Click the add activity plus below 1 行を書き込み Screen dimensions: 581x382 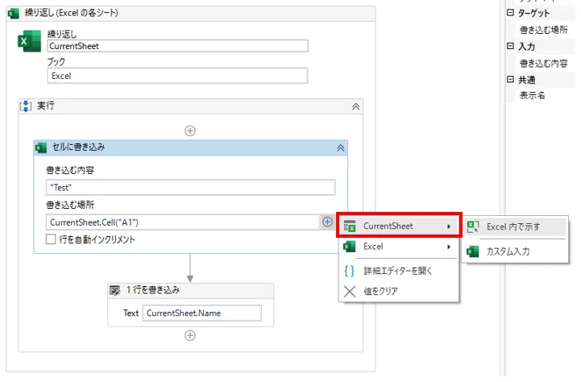pyautogui.click(x=190, y=336)
